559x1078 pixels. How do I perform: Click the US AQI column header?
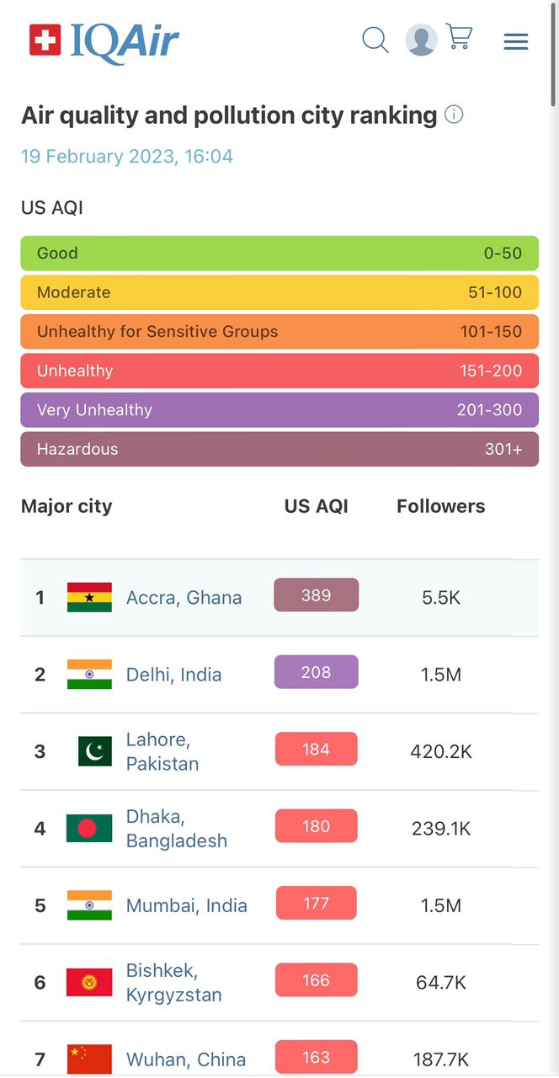(316, 506)
